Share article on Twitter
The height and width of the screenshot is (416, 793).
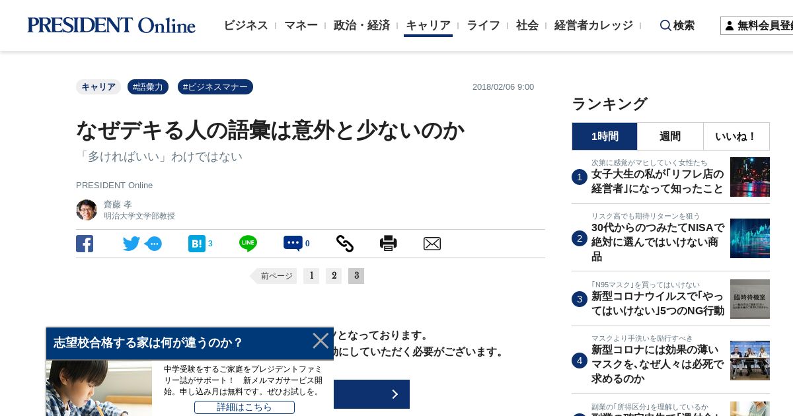click(x=132, y=244)
